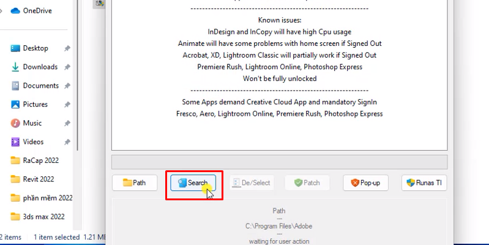Select the Music folder icon
The width and height of the screenshot is (489, 245).
pos(15,123)
